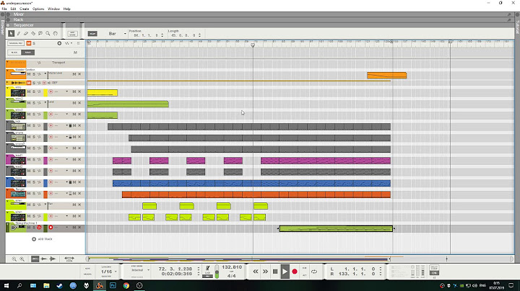The image size is (520, 291).
Task: Open the Options menu
Action: coord(38,9)
